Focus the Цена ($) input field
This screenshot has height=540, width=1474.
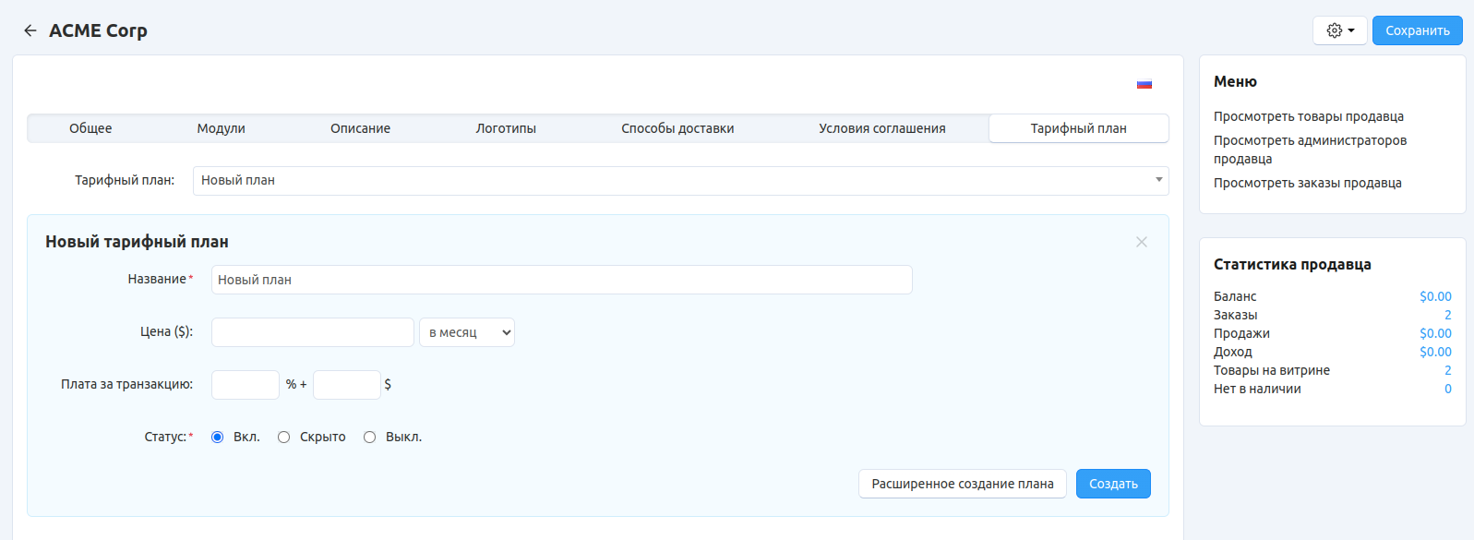(313, 332)
